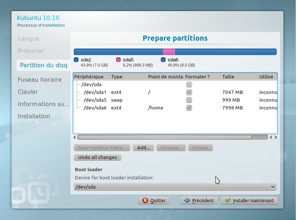Image resolution: width=296 pixels, height=220 pixels.
Task: Select the /dev/sda1 partition row
Action: tap(175, 92)
